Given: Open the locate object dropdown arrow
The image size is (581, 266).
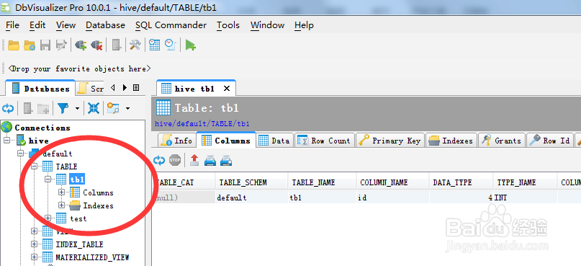Looking at the screenshot, I should point(127,108).
